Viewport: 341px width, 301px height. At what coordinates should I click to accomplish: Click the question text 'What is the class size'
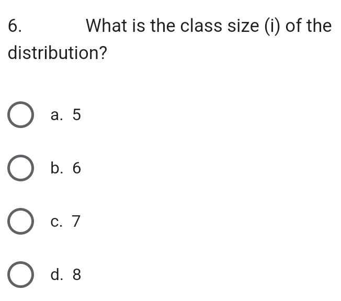tap(173, 26)
